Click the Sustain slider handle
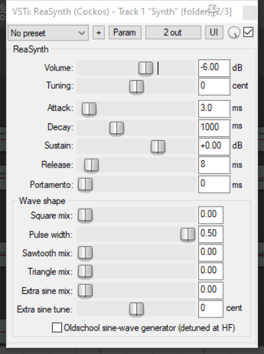264x354 pixels. click(x=158, y=146)
